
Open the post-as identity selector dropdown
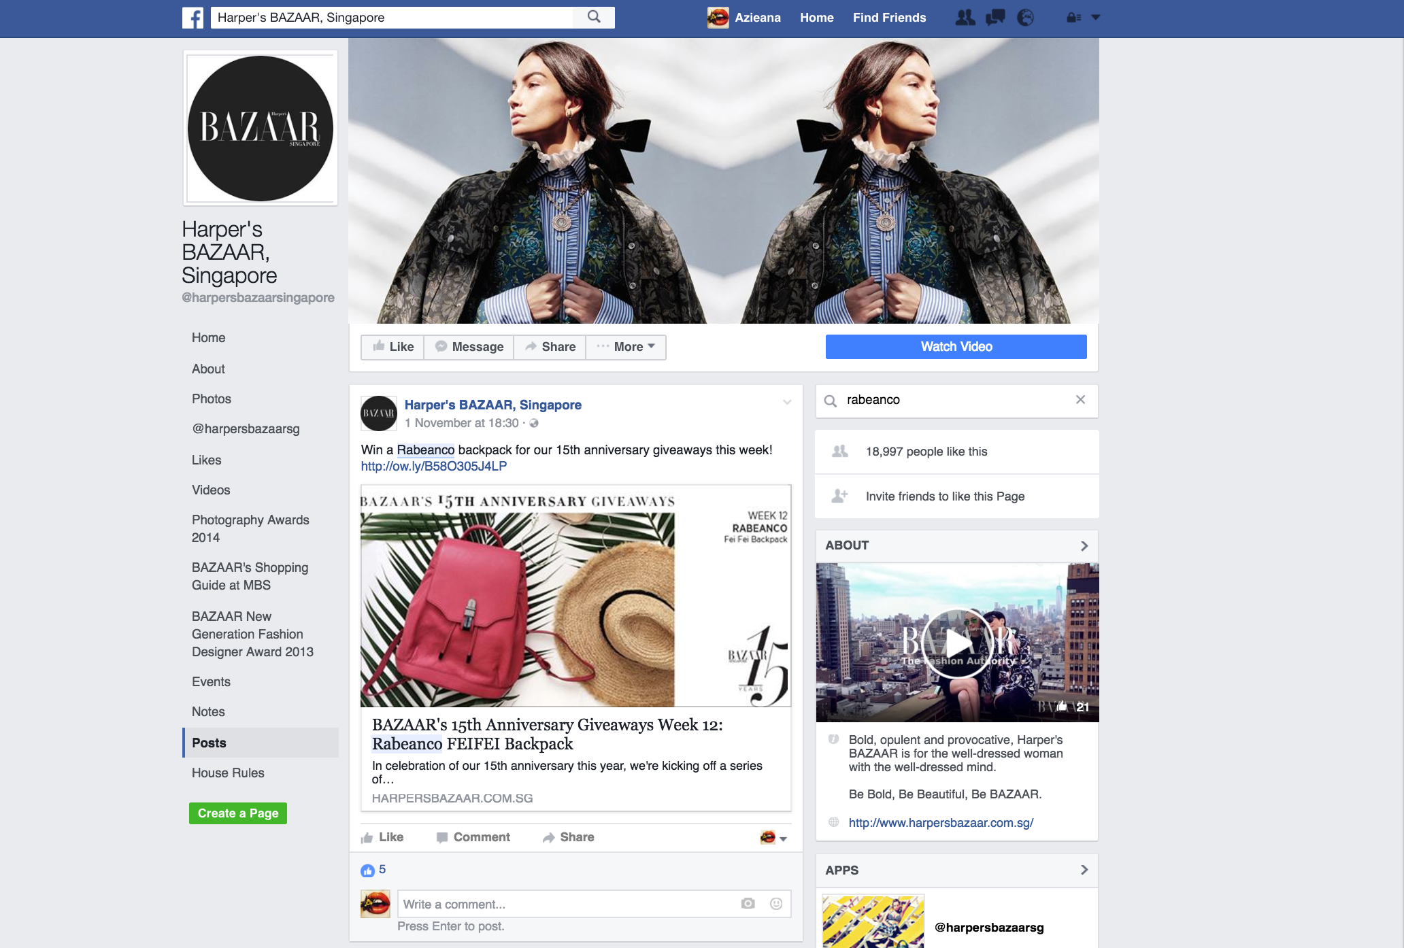point(773,837)
